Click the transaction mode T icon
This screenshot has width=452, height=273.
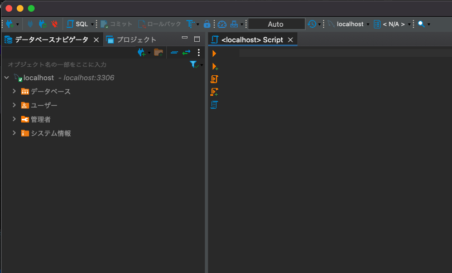click(x=190, y=24)
